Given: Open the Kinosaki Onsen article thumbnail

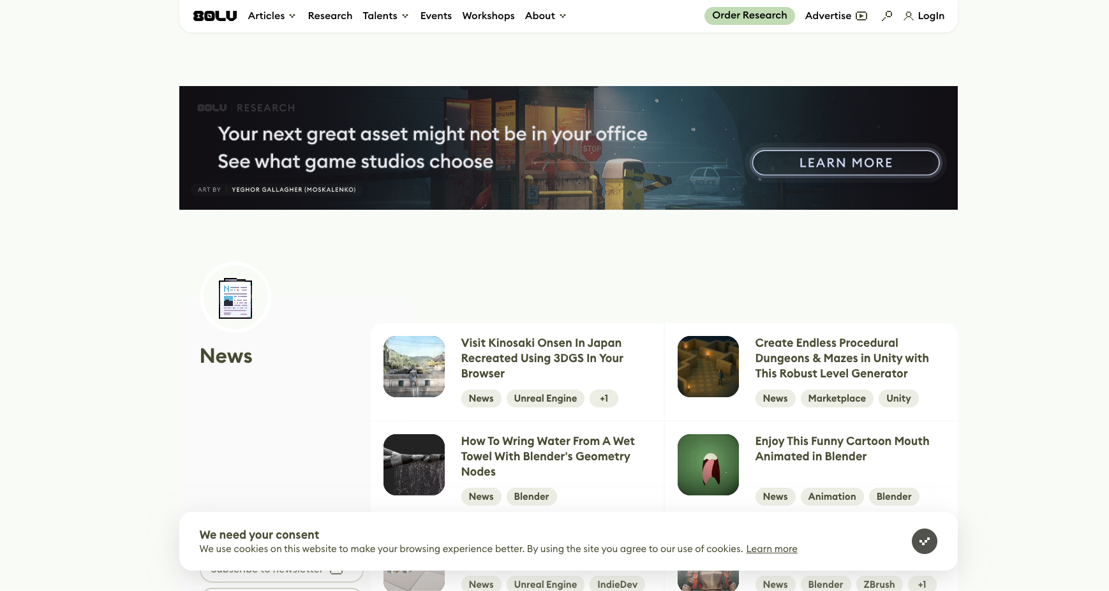Looking at the screenshot, I should pyautogui.click(x=414, y=367).
